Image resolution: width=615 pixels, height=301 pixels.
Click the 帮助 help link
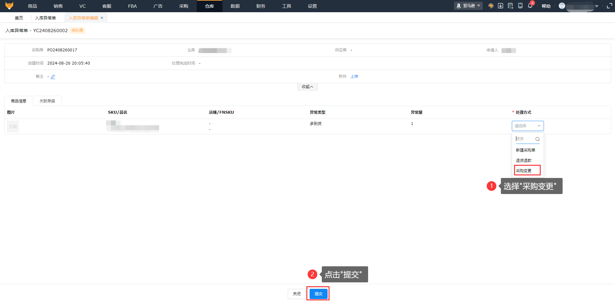pos(546,6)
